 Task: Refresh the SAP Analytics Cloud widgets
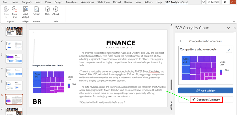tap(36, 11)
